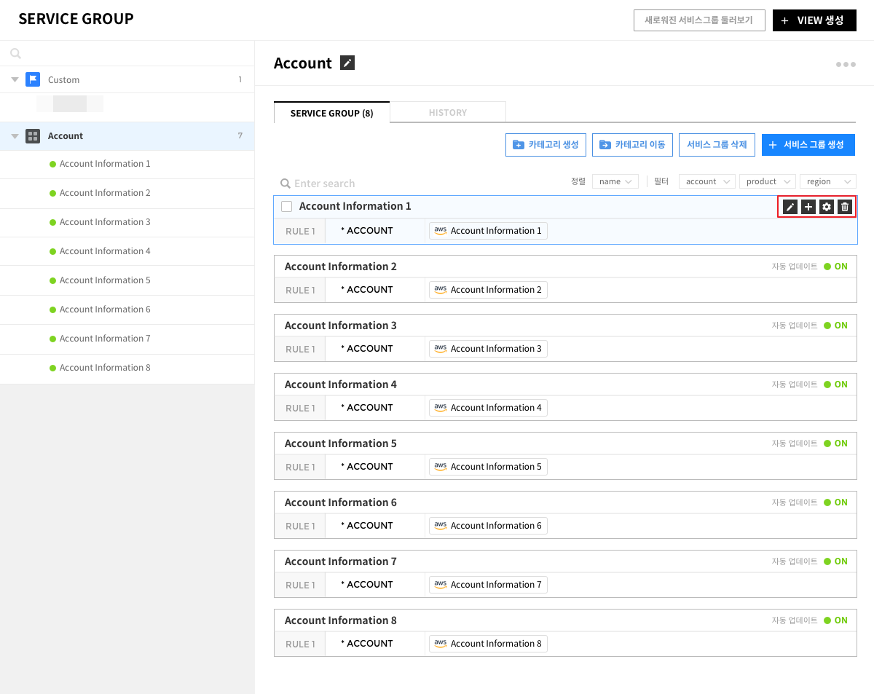Click the pencil edit icon beside Account title

point(347,63)
